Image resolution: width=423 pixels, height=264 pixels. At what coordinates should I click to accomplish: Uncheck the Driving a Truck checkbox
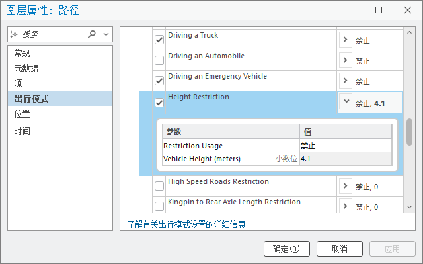coord(159,40)
